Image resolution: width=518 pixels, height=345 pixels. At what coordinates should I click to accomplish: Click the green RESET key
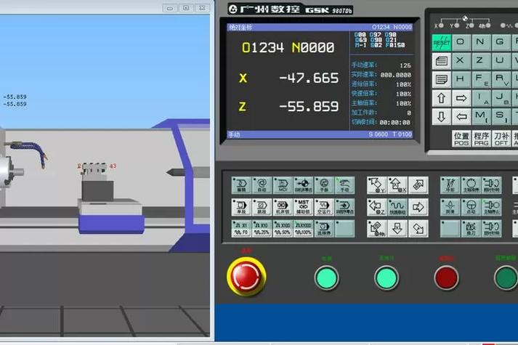442,43
